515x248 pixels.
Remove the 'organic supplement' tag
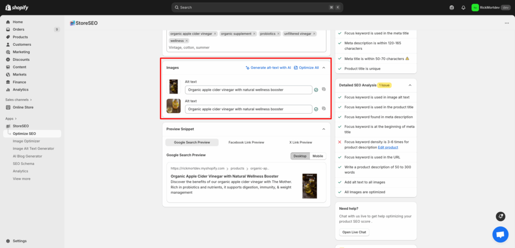point(254,34)
